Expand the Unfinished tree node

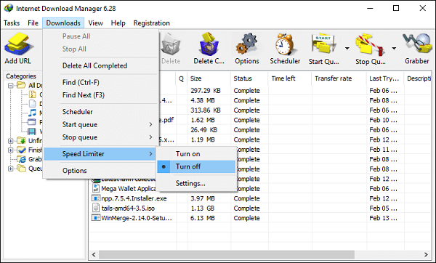tap(11, 141)
